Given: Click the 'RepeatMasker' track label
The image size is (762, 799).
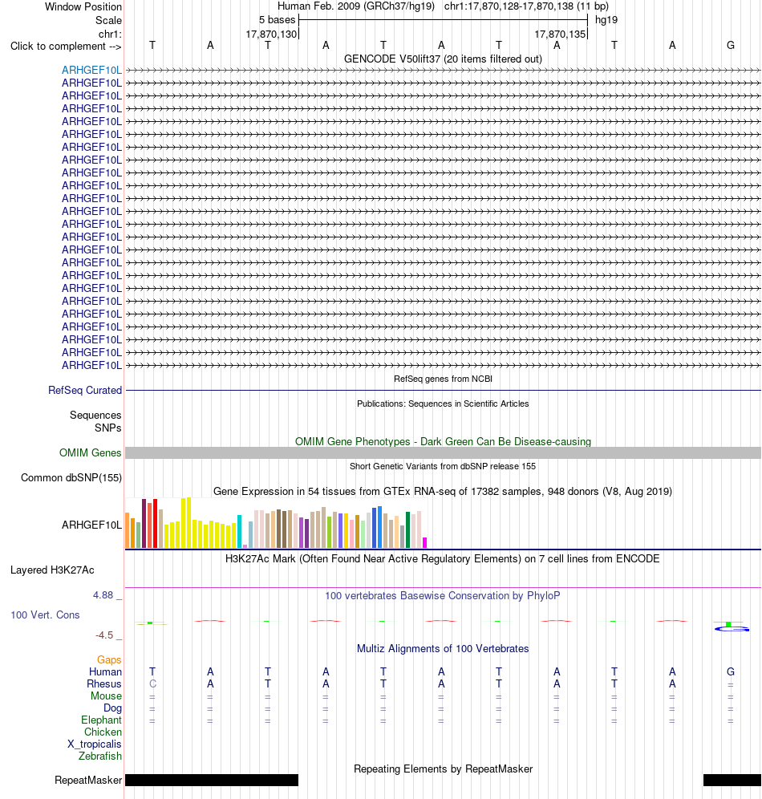Looking at the screenshot, I should point(88,781).
